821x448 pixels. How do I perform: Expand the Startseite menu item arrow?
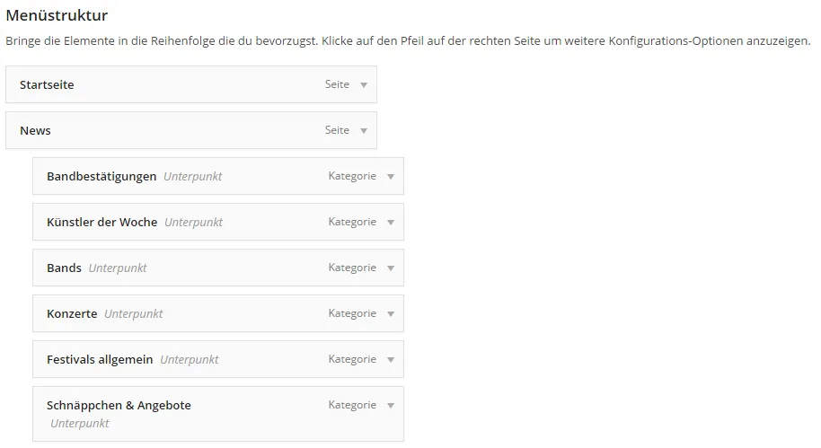pos(364,84)
